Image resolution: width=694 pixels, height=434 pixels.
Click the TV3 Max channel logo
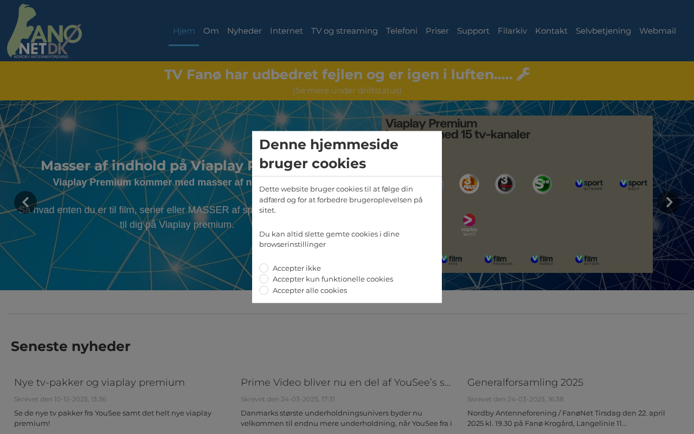point(469,184)
